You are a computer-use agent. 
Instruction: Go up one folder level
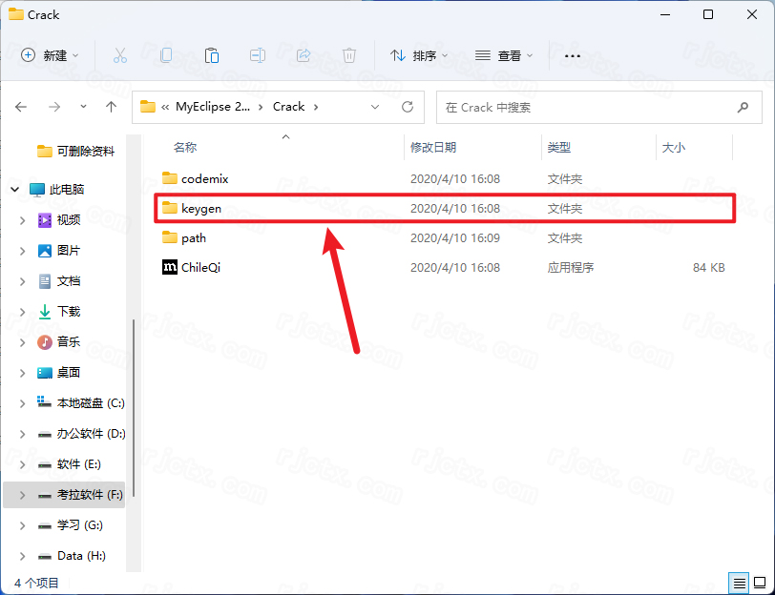point(111,107)
